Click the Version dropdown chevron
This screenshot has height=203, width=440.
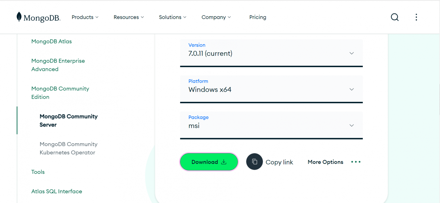pyautogui.click(x=351, y=53)
